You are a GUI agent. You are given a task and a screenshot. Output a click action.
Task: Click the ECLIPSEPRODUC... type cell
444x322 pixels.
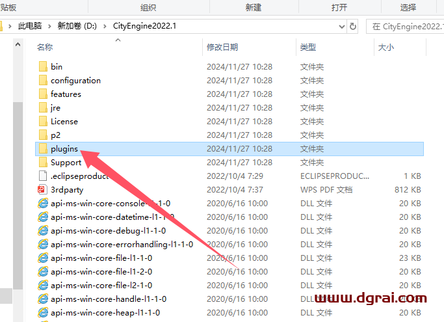point(335,176)
